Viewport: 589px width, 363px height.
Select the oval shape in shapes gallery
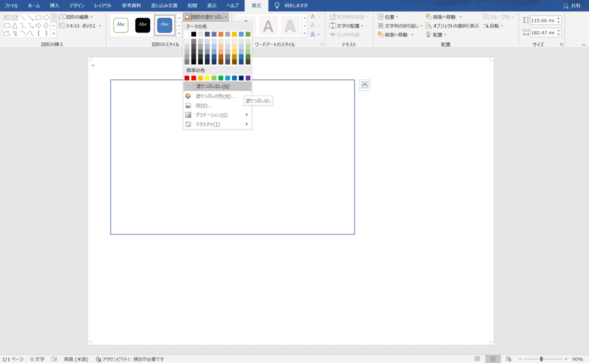[x=46, y=17]
